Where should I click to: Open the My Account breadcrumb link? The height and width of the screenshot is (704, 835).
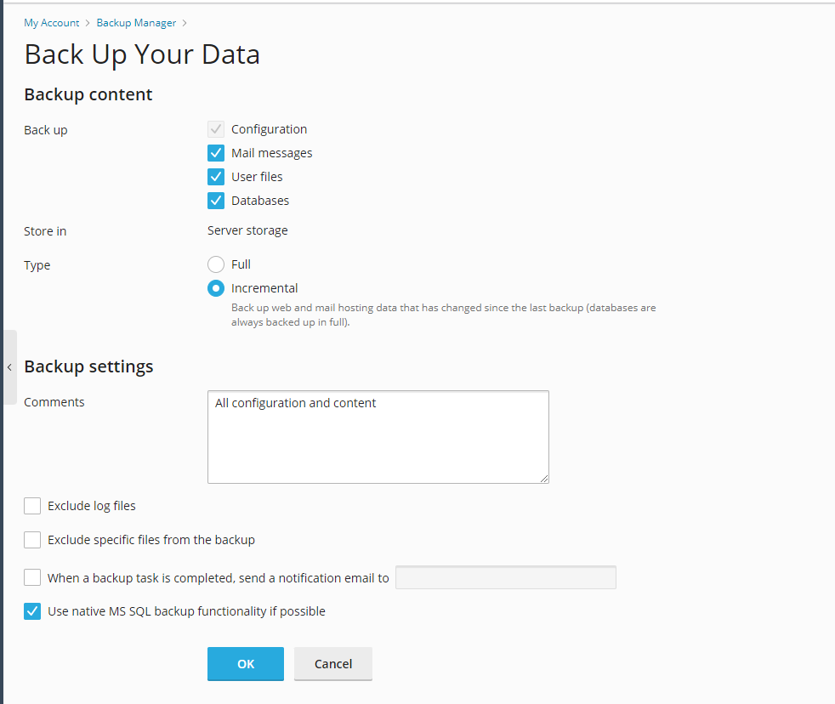[x=51, y=23]
